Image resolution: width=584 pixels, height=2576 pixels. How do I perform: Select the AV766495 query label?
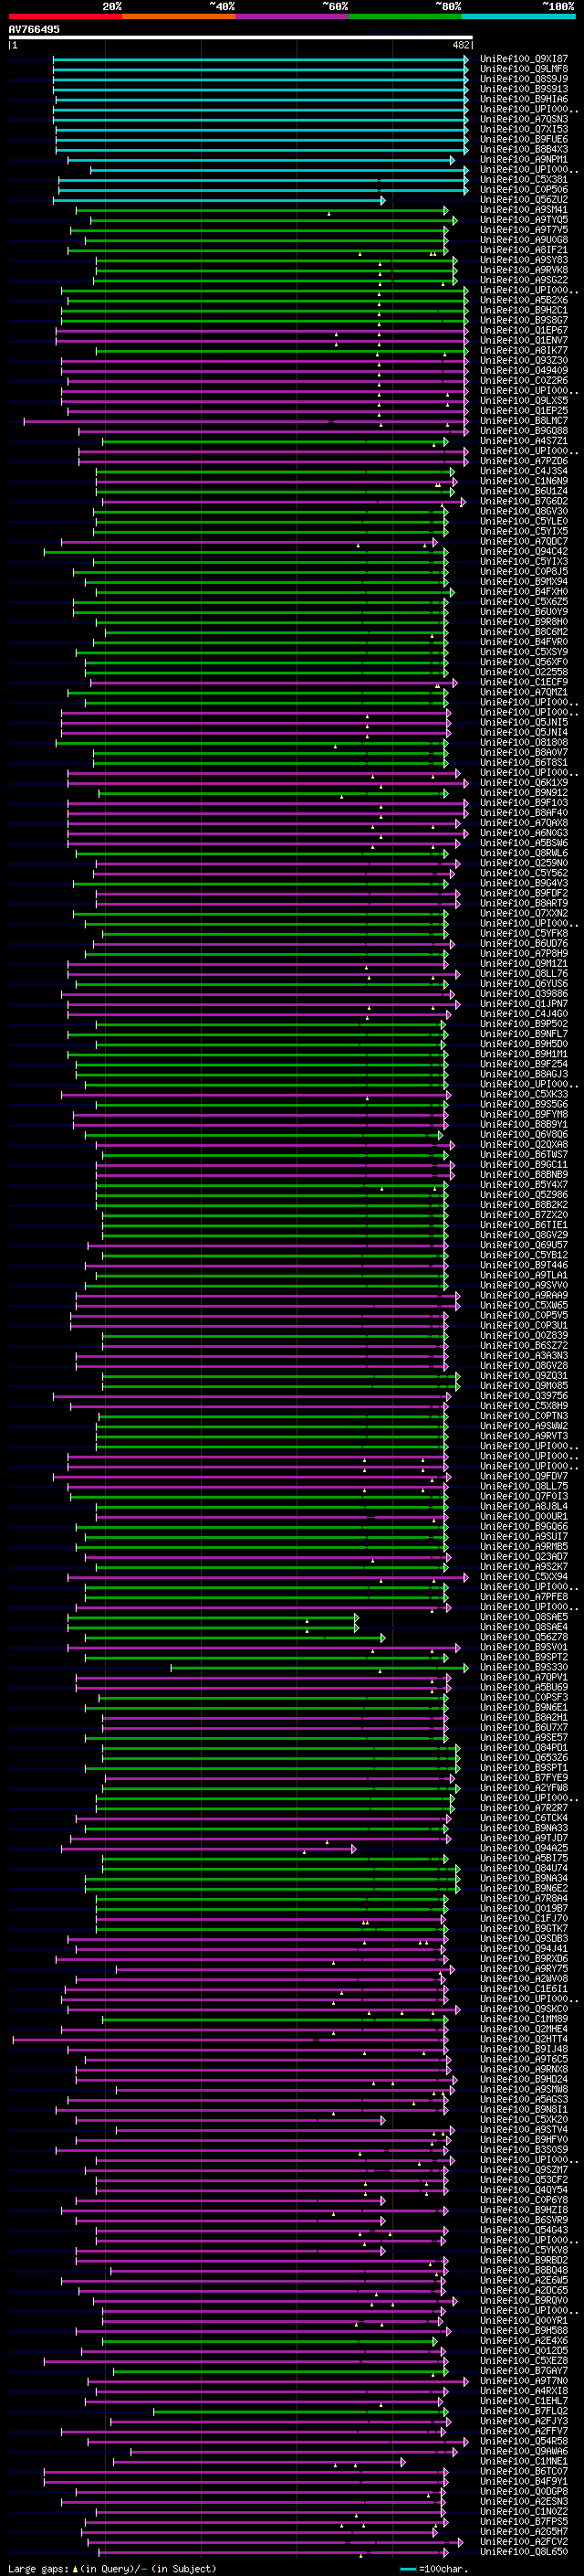34,29
